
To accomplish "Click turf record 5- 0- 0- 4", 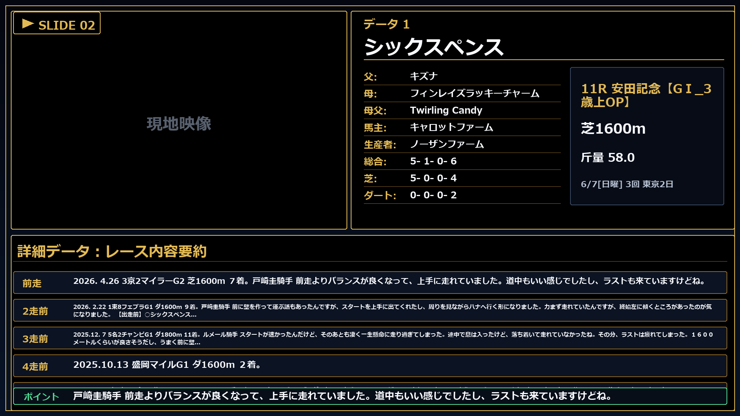I will (x=433, y=178).
